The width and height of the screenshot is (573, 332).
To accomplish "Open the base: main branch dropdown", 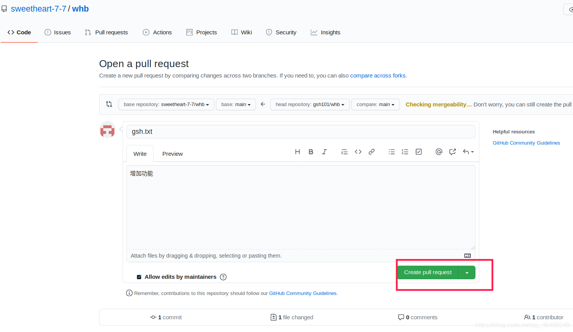I will click(x=236, y=104).
